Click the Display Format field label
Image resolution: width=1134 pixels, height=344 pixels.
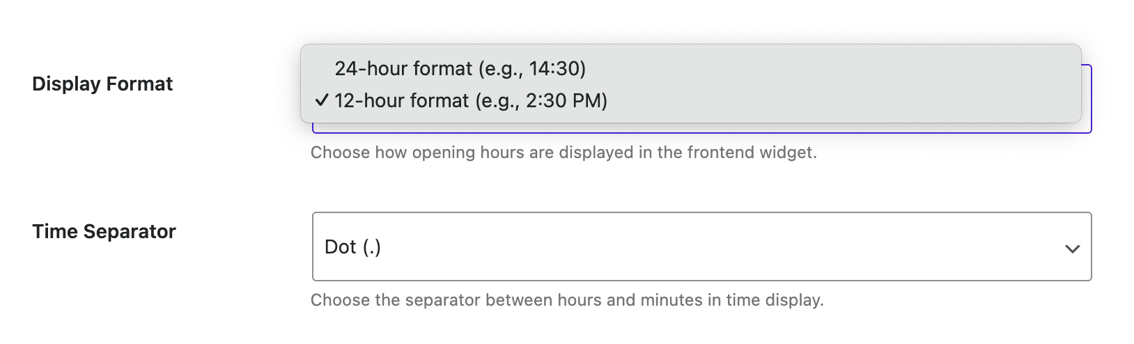(x=102, y=84)
